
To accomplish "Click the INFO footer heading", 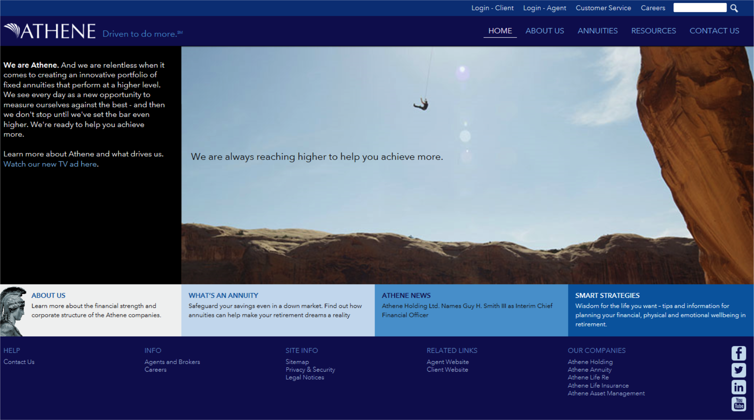I will click(x=153, y=351).
